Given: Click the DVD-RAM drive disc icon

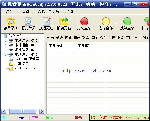Looking at the screenshot, I should pos(11,59).
